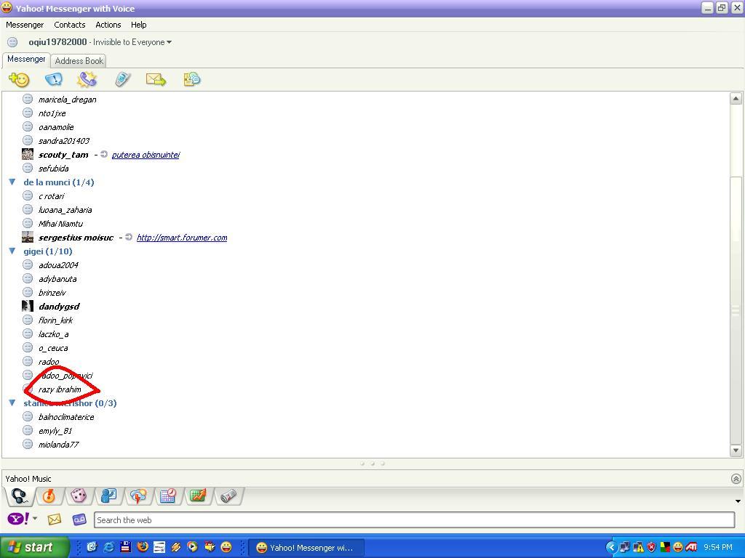Click the Yahoo! Messenger taskbar button
Screen dimensions: 745x558
point(306,548)
